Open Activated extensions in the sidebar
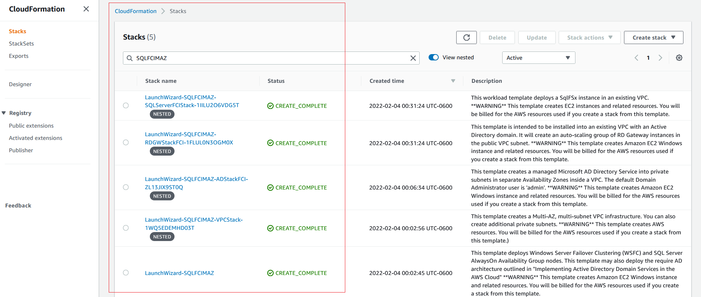The width and height of the screenshot is (701, 297). click(x=35, y=138)
